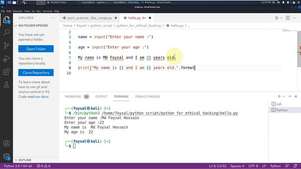Open the Help menu
Image resolution: width=301 pixels, height=169 pixels.
[56, 11]
